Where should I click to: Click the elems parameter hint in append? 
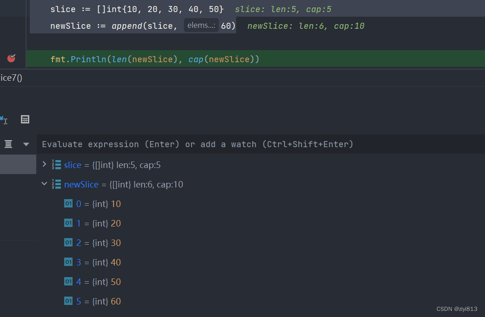(201, 26)
